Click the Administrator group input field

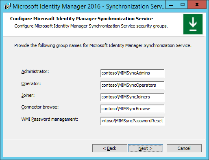pos(132,73)
